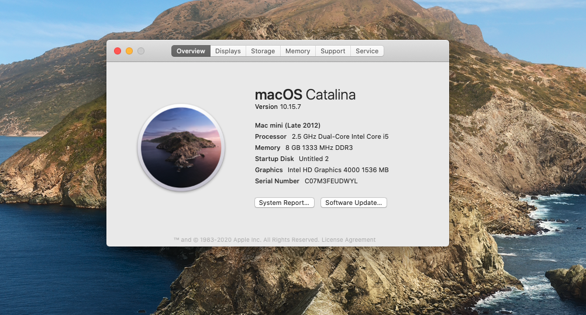Viewport: 586px width, 315px height.
Task: Go to the Support tab
Action: pyautogui.click(x=333, y=51)
